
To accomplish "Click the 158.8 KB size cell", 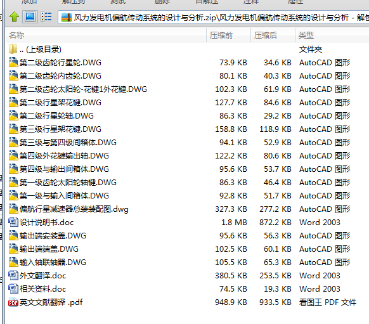I will pos(231,129).
